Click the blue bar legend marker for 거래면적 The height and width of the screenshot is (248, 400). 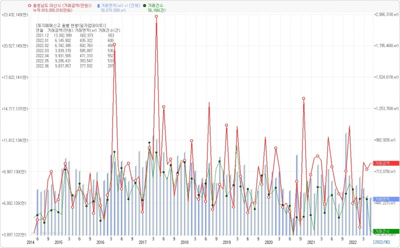click(98, 5)
